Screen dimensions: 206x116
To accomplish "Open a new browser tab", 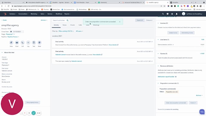I will click(x=195, y=2).
